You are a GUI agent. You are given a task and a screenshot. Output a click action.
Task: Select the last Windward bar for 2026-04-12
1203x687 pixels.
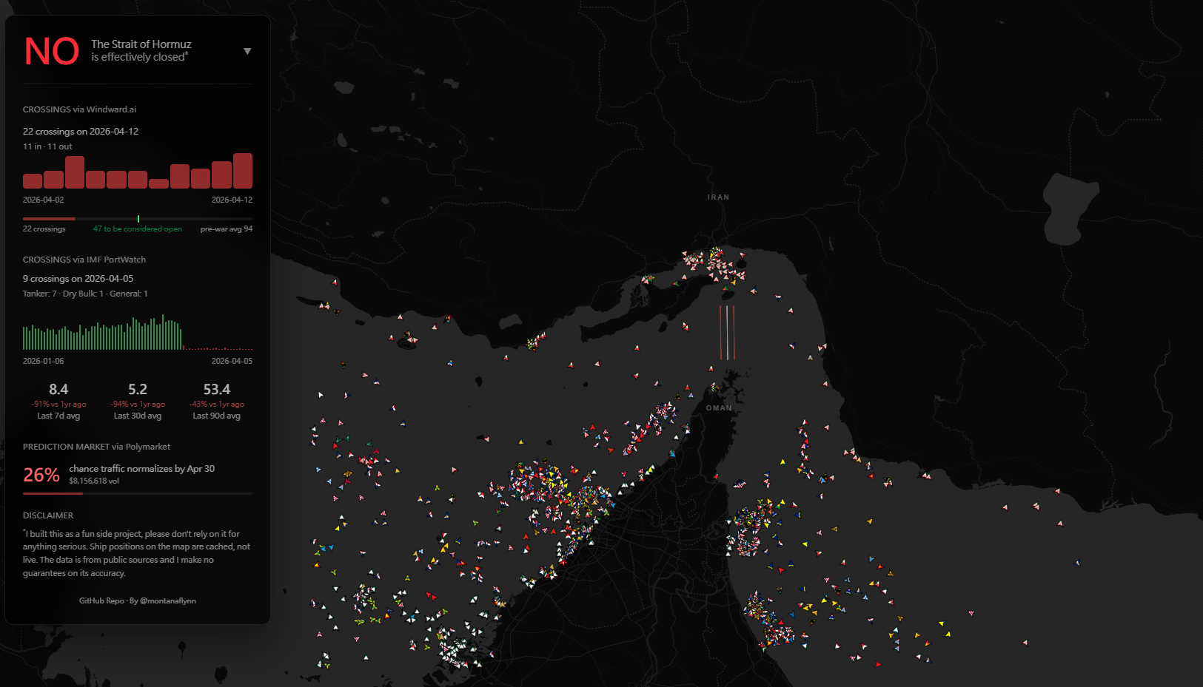tap(243, 171)
